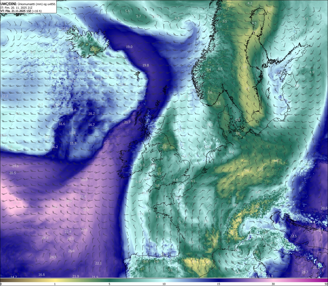328x286 pixels.
Task: Click the 24.9 value label
Action: click(53, 257)
